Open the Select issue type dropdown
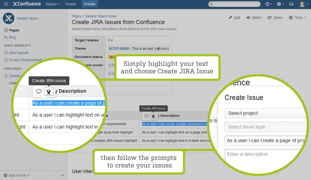 click(x=266, y=127)
